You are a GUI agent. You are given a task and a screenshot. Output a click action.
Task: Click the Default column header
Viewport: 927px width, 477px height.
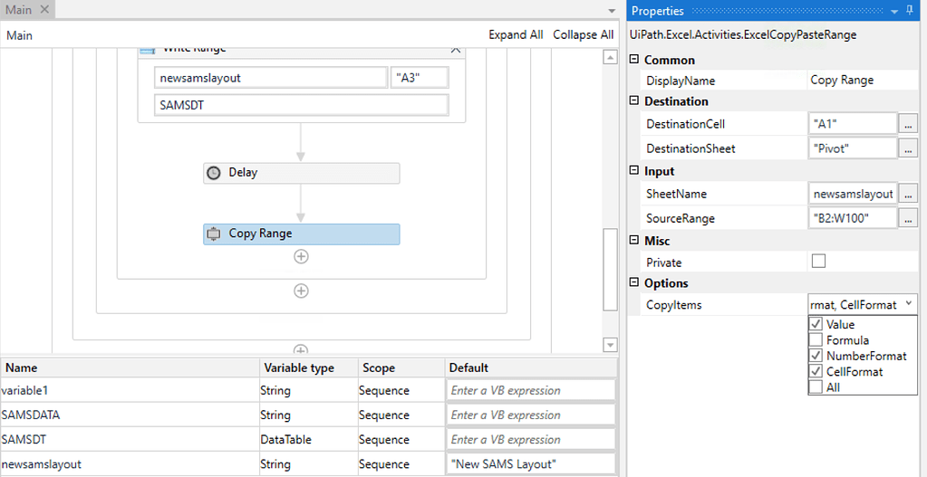click(x=531, y=367)
